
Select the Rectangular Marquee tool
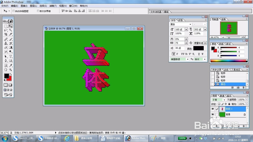[6, 26]
